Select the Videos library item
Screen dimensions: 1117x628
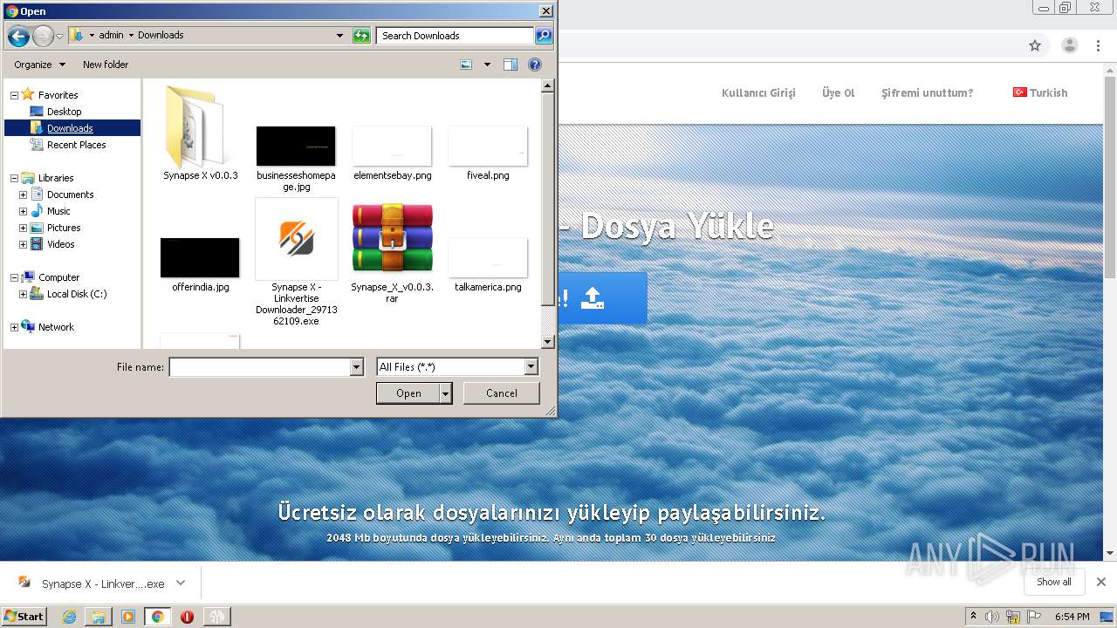(x=61, y=244)
